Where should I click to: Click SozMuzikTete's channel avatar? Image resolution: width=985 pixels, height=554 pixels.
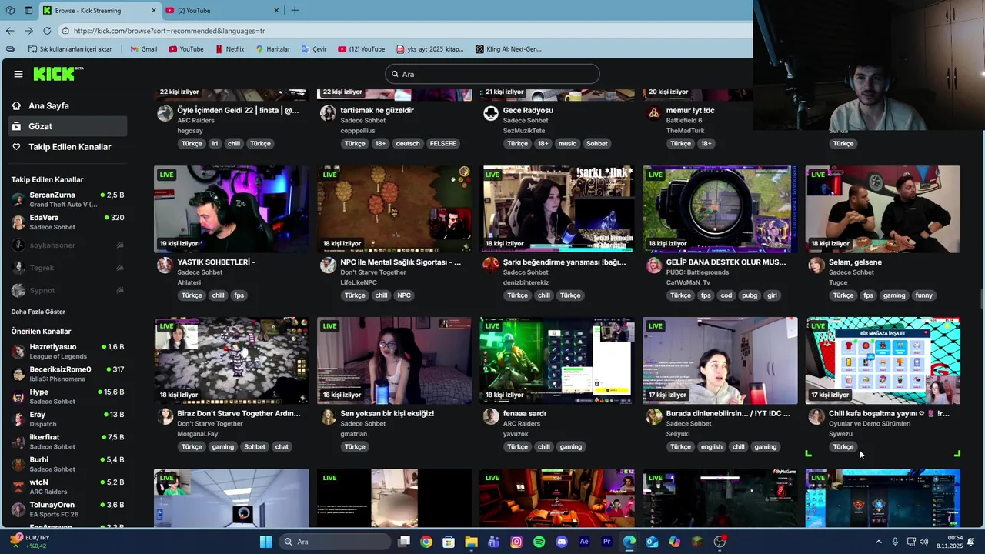tap(491, 114)
